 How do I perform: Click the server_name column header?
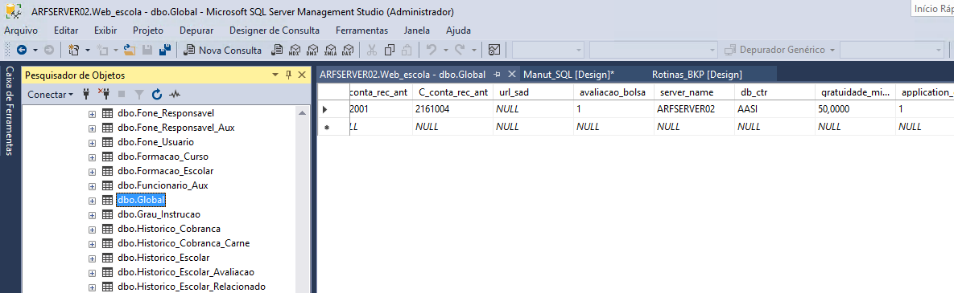coord(694,92)
